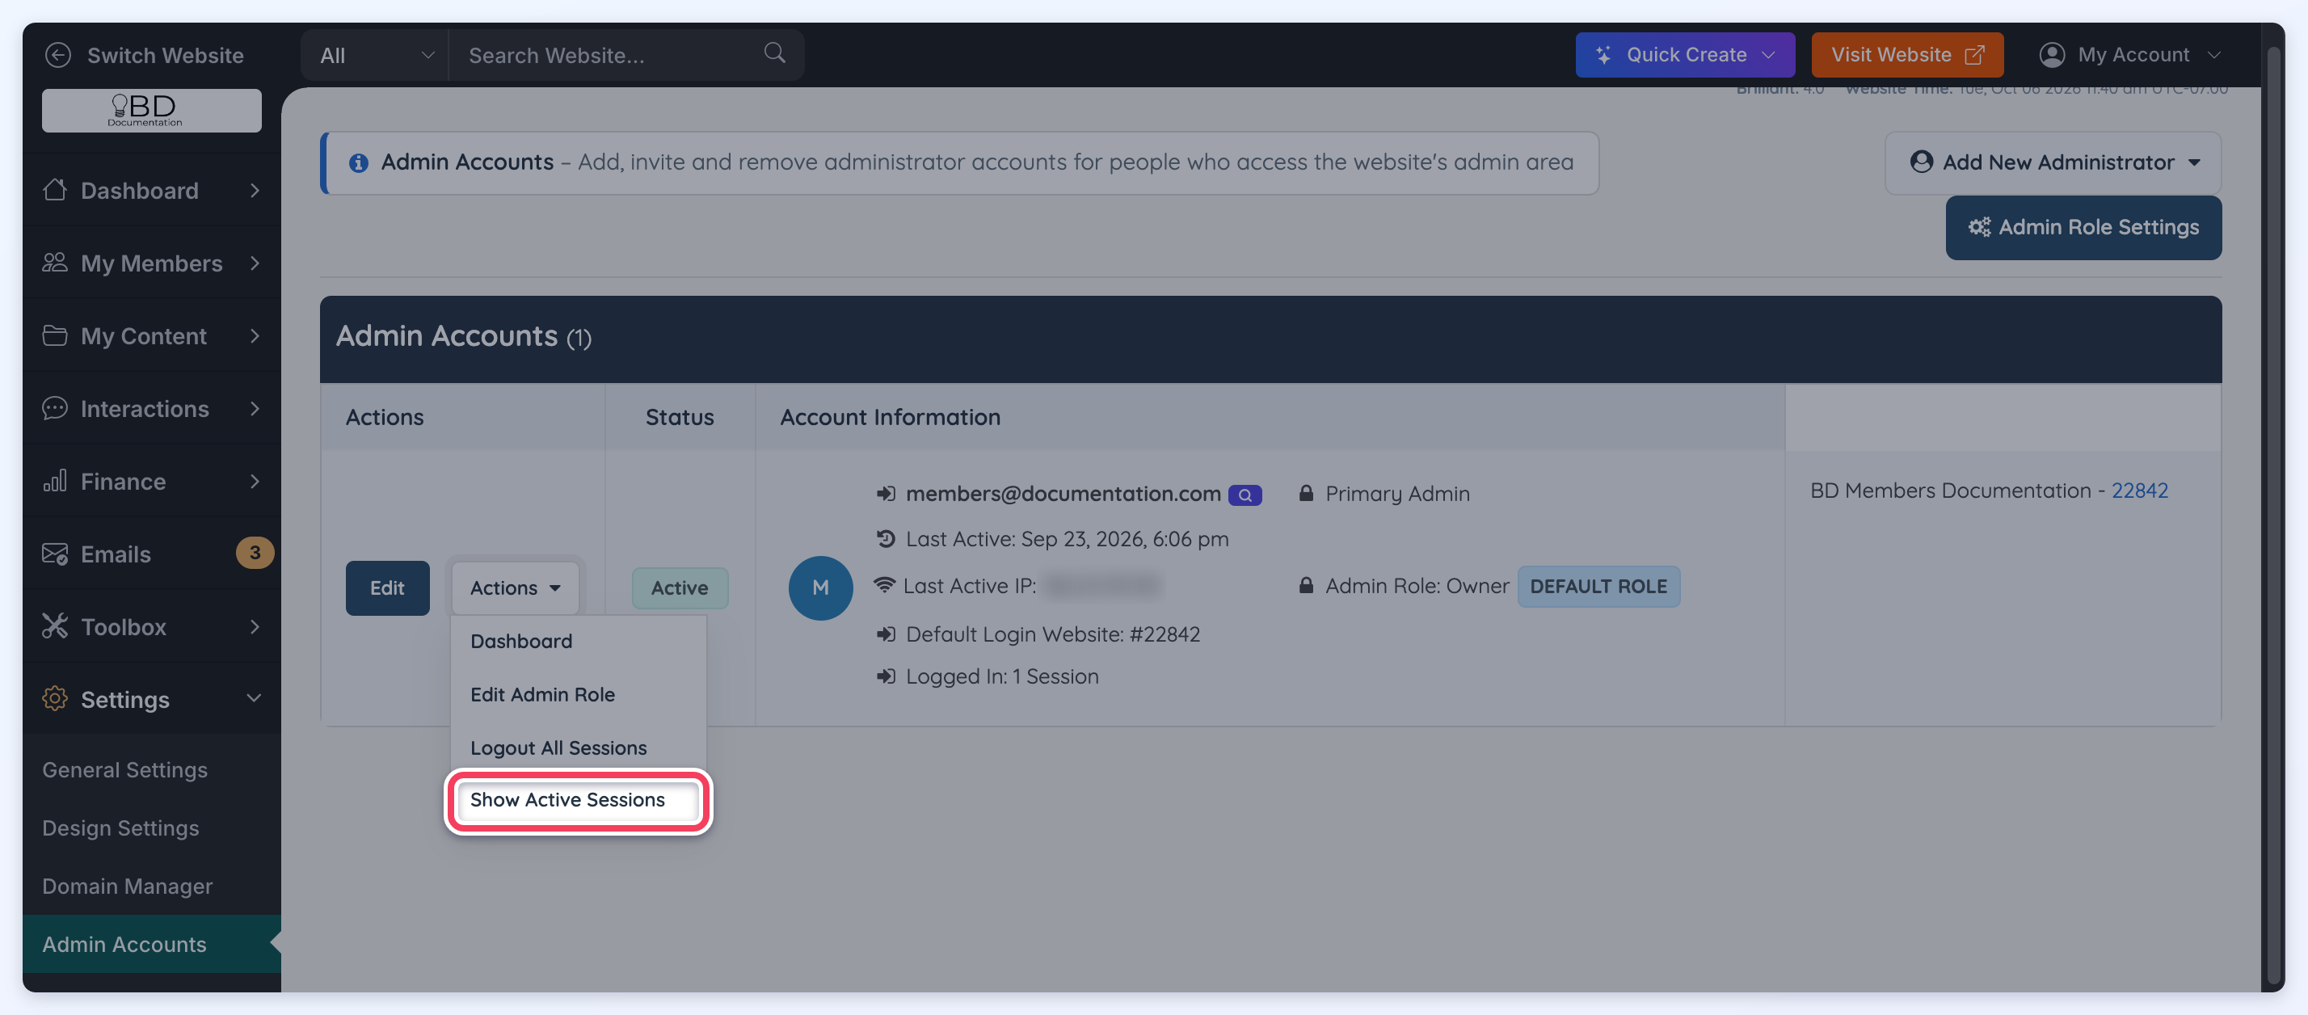Open website link 22842
The image size is (2308, 1015).
click(x=2138, y=490)
